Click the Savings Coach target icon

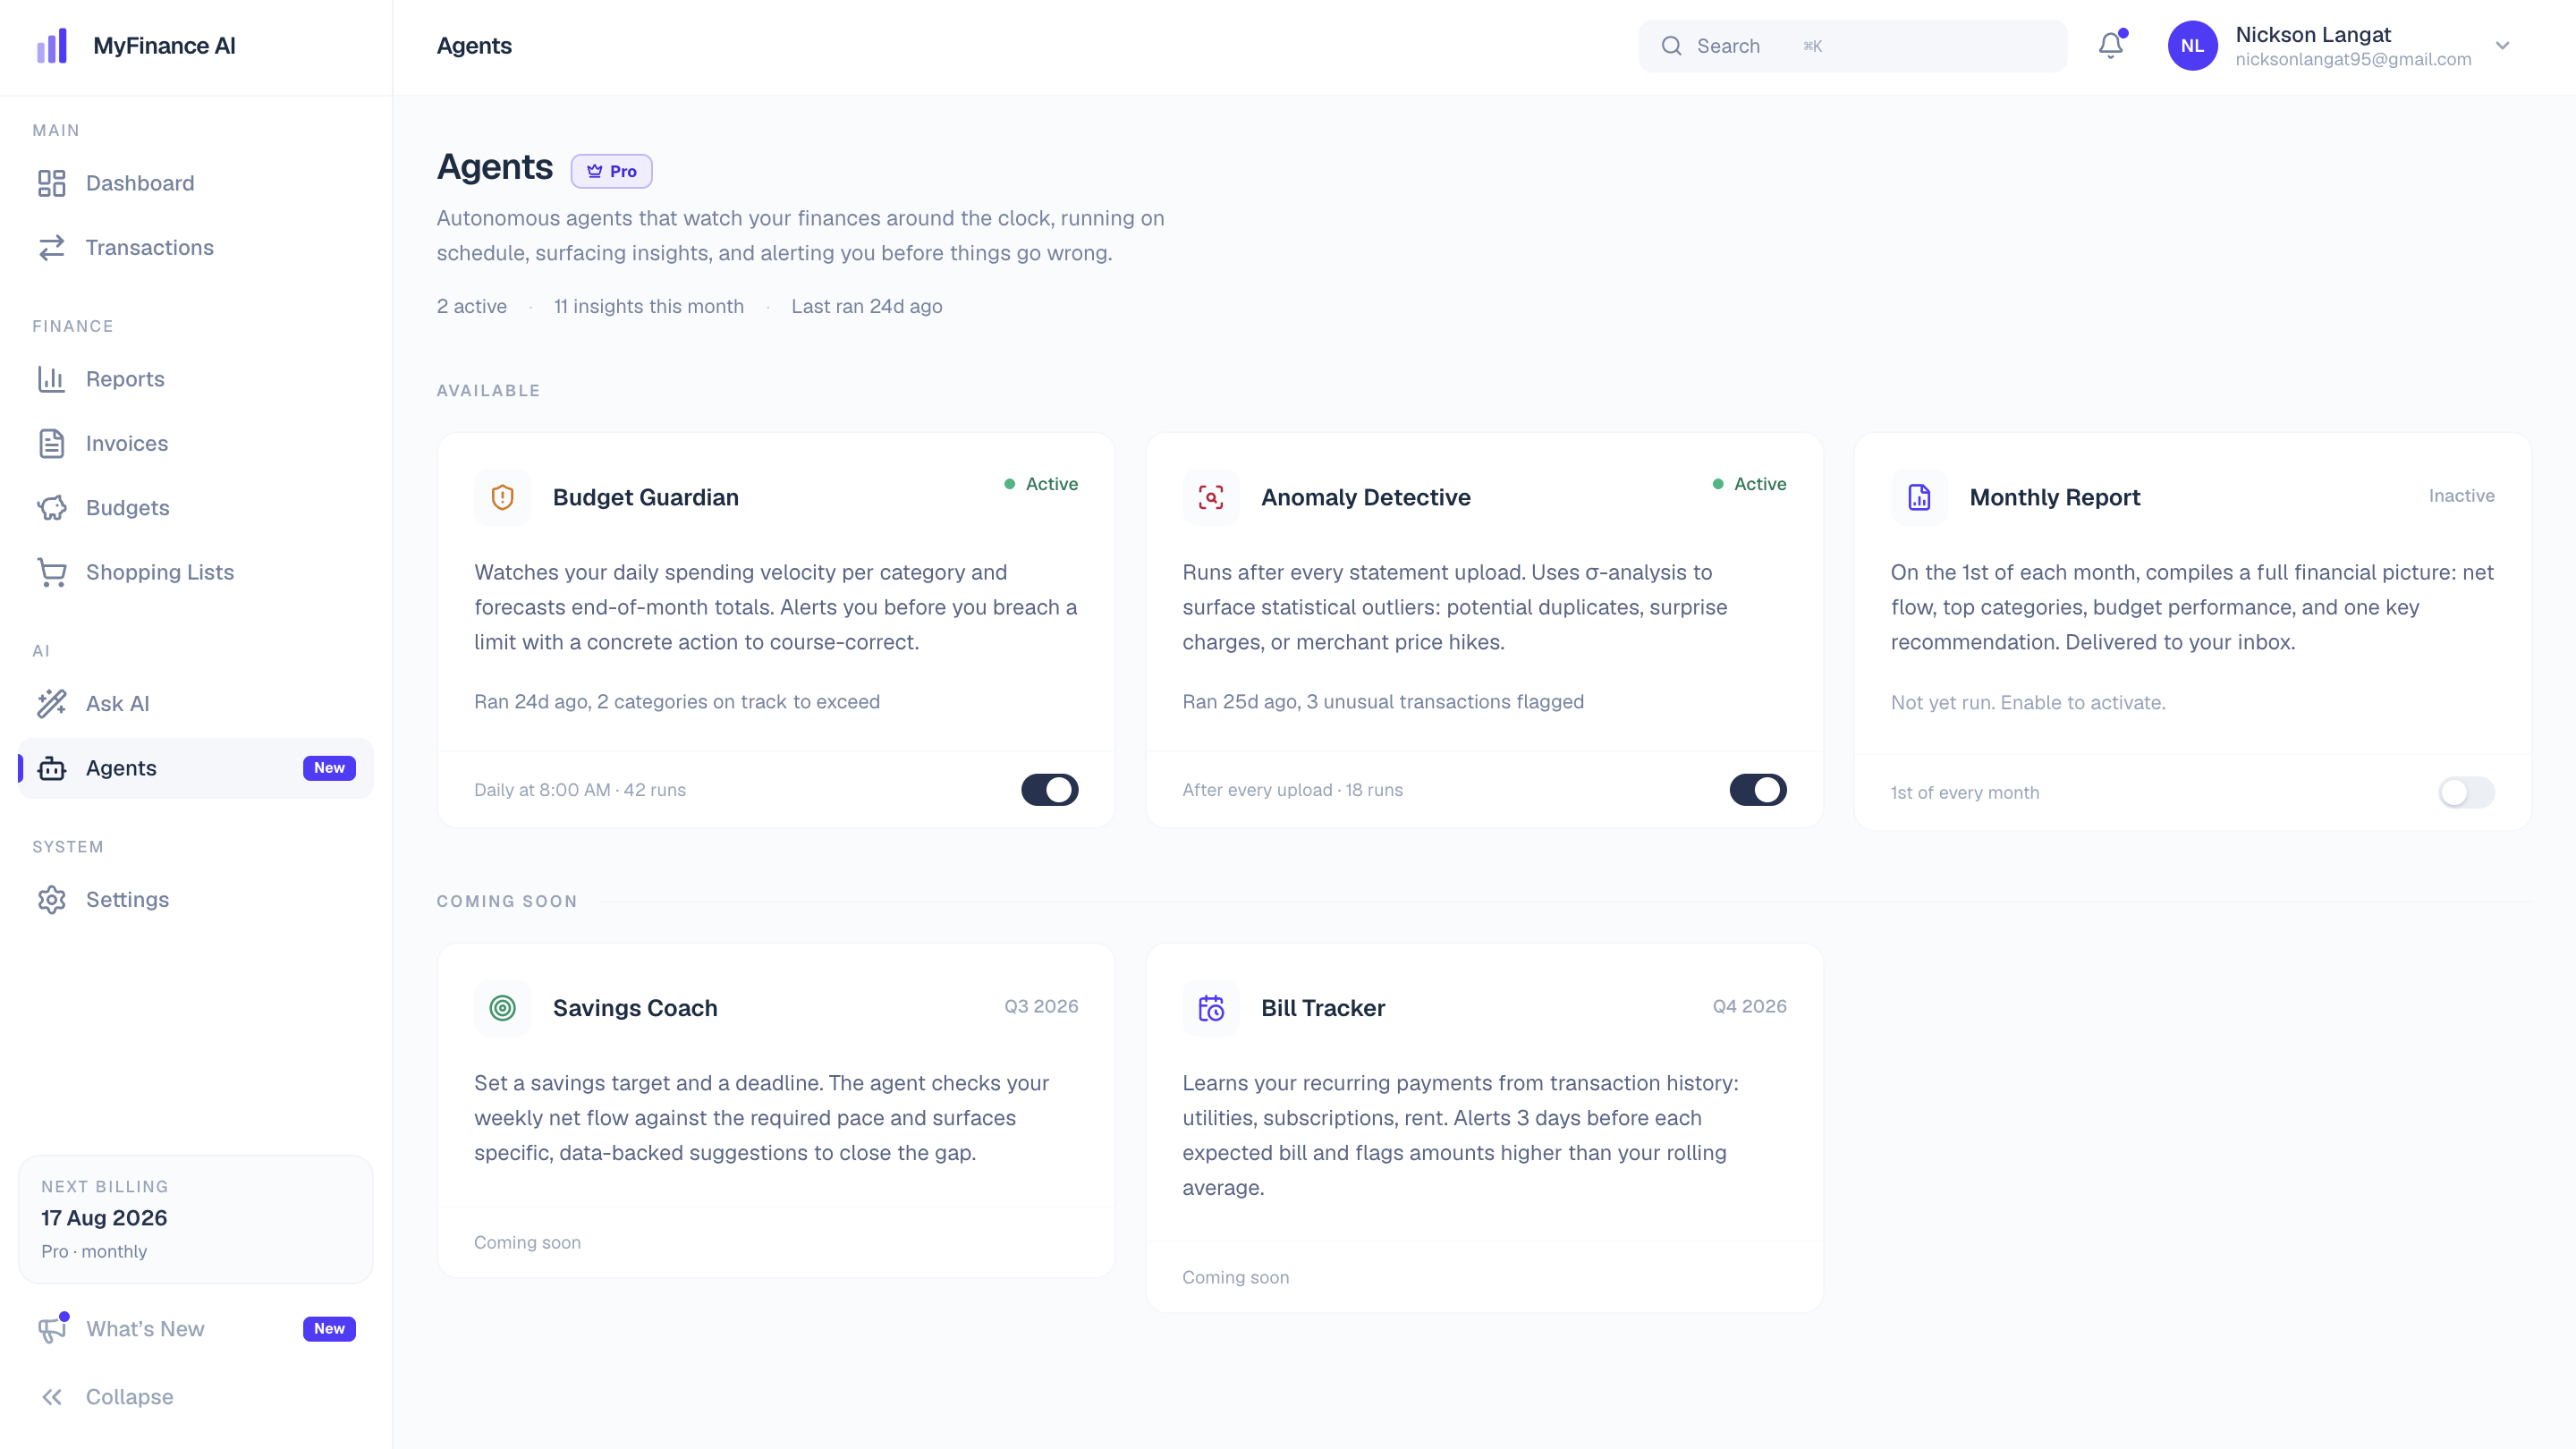pos(503,1008)
